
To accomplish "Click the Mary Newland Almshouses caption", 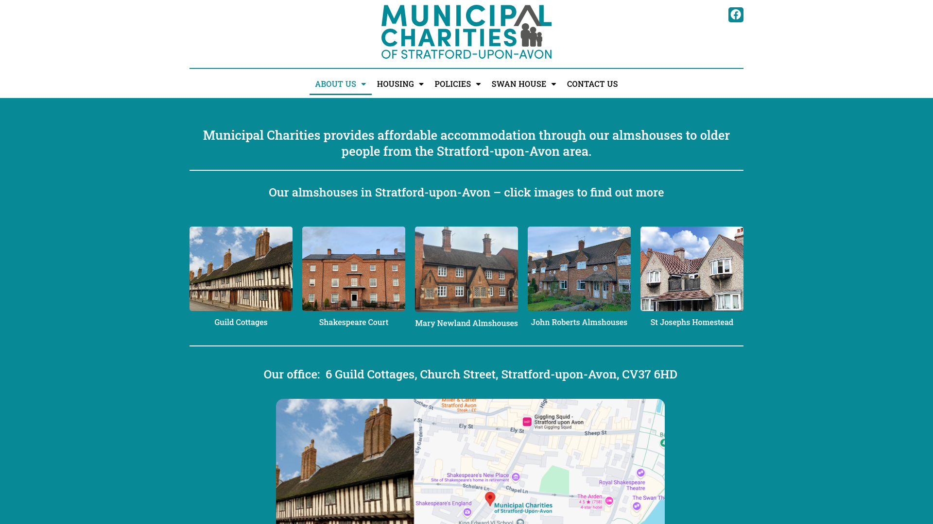I will (466, 323).
